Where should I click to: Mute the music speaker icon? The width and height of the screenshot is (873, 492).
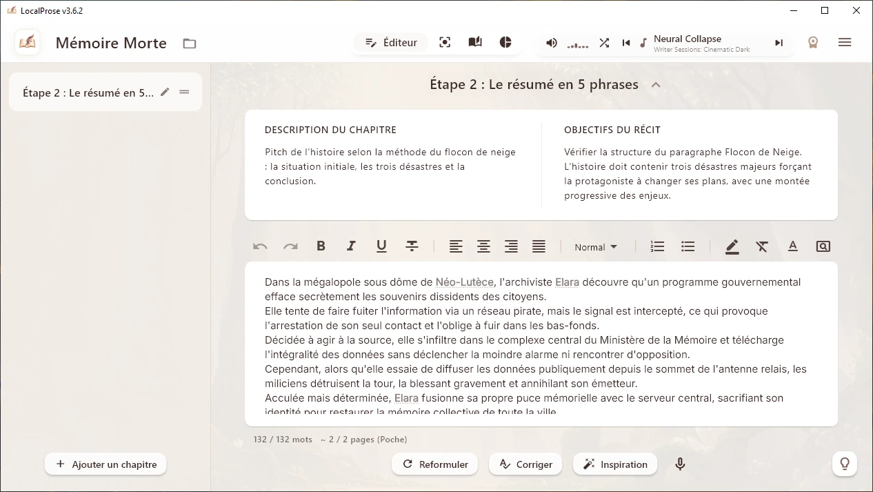[x=552, y=43]
